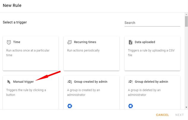Click the Data uploaded file icon

(x=130, y=42)
